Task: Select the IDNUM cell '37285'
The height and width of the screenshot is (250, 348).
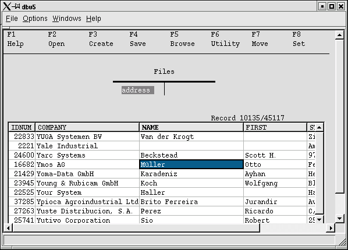Action: [x=22, y=202]
